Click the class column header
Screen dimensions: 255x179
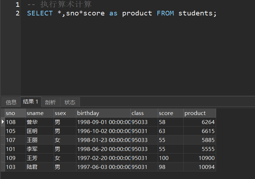click(x=144, y=113)
